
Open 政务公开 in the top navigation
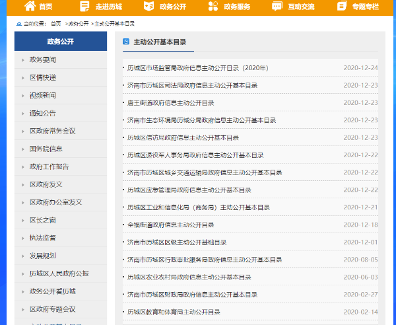click(x=173, y=7)
